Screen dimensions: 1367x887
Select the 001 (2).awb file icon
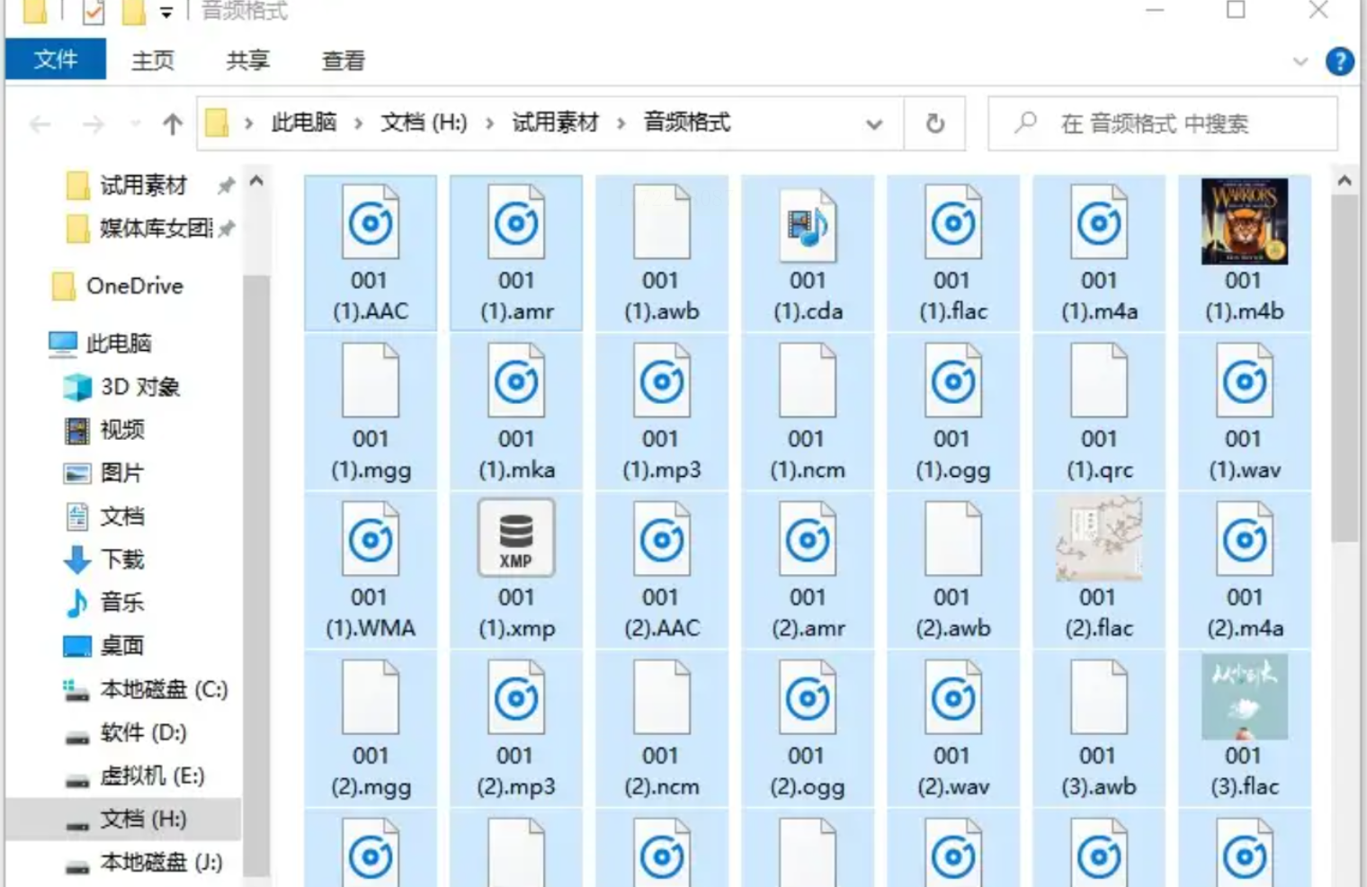point(953,540)
